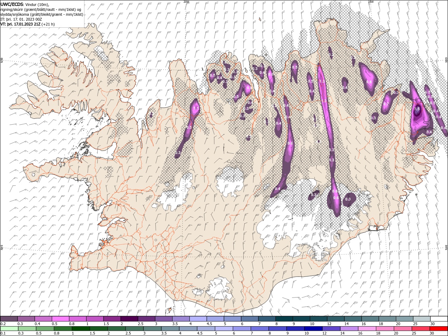This screenshot has height=336, width=448.
Task: Select upper legend swatch between 3 and 3.5
Action: tap(163, 319)
